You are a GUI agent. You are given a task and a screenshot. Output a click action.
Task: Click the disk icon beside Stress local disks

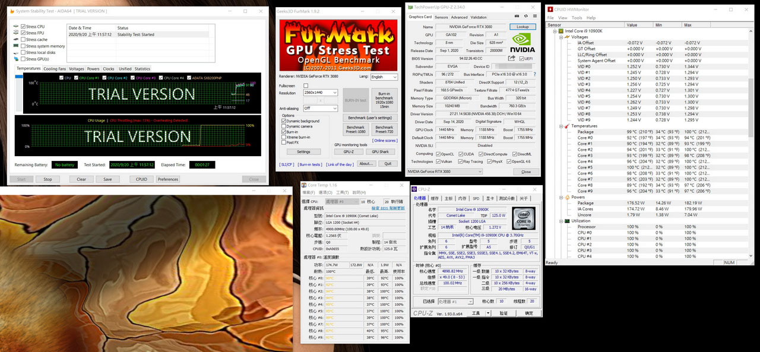pos(15,53)
